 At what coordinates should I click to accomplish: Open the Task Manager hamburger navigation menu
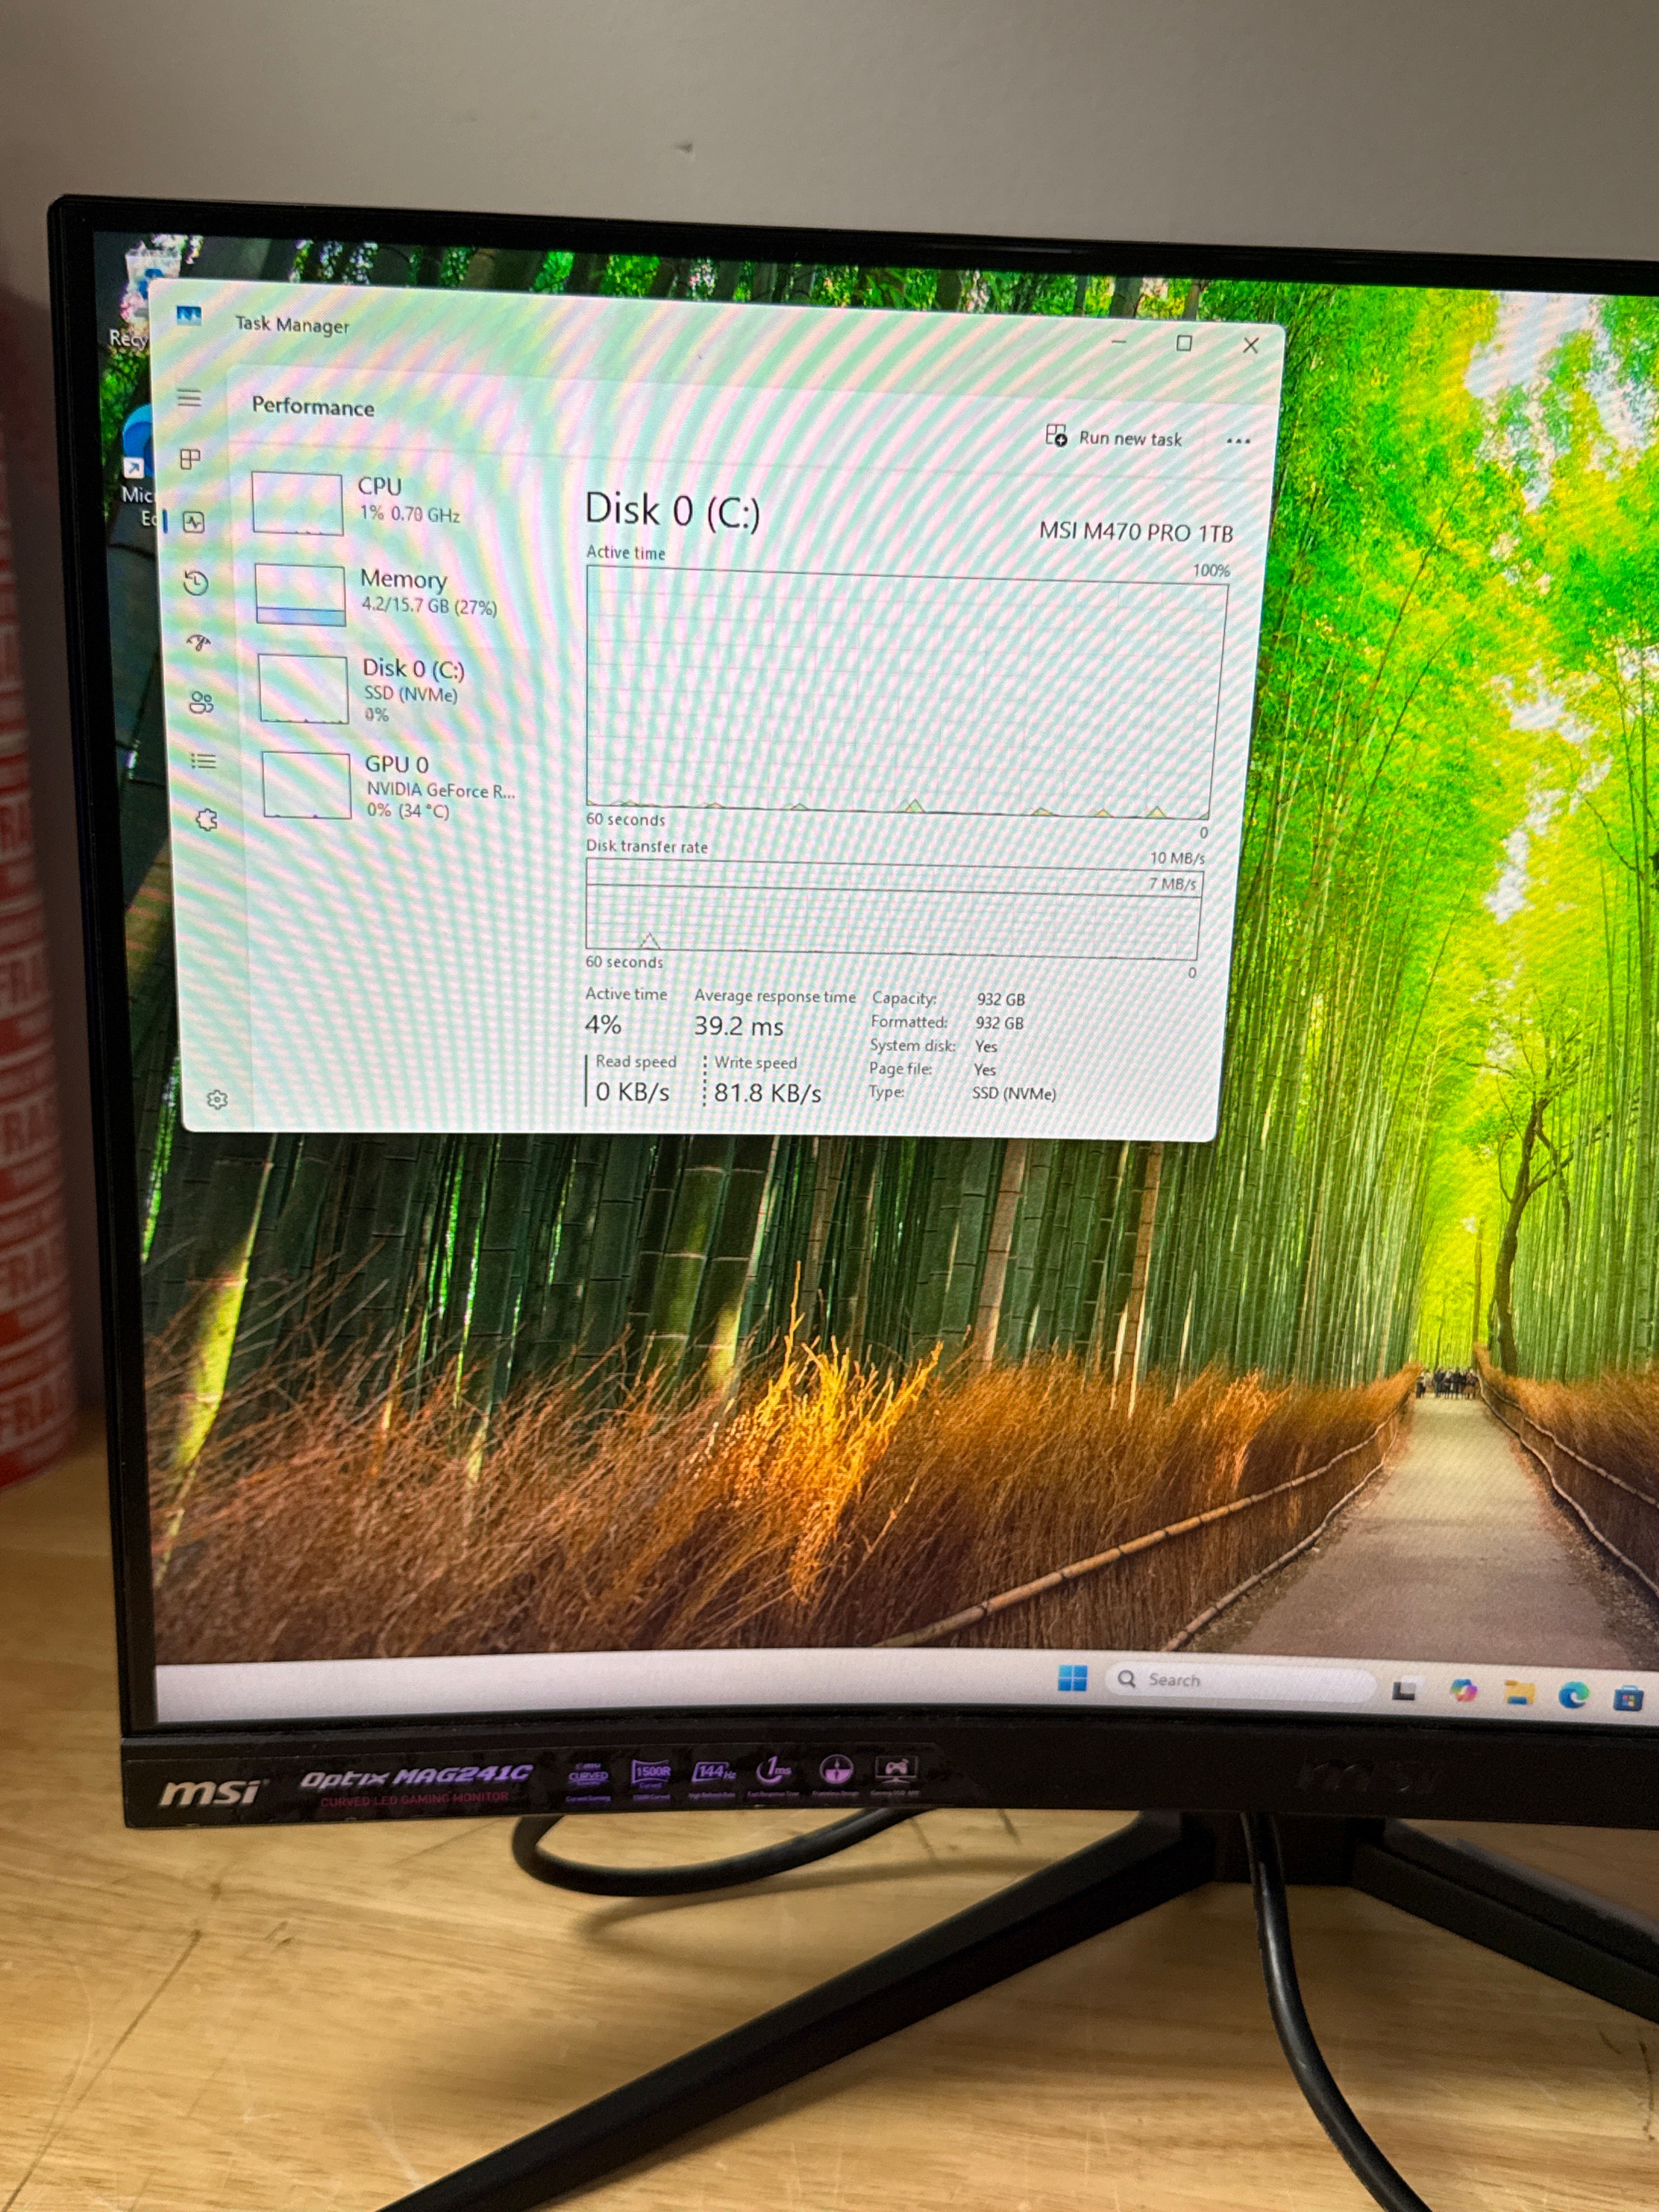(189, 399)
